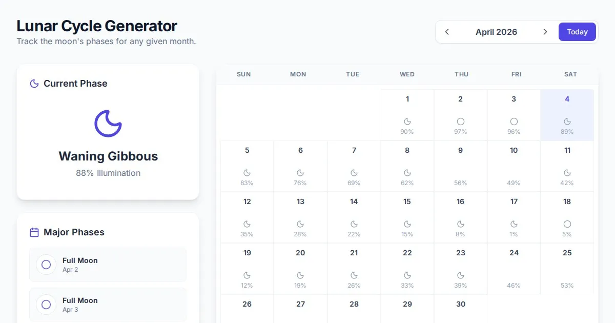Click the SAT column header

pyautogui.click(x=570, y=74)
